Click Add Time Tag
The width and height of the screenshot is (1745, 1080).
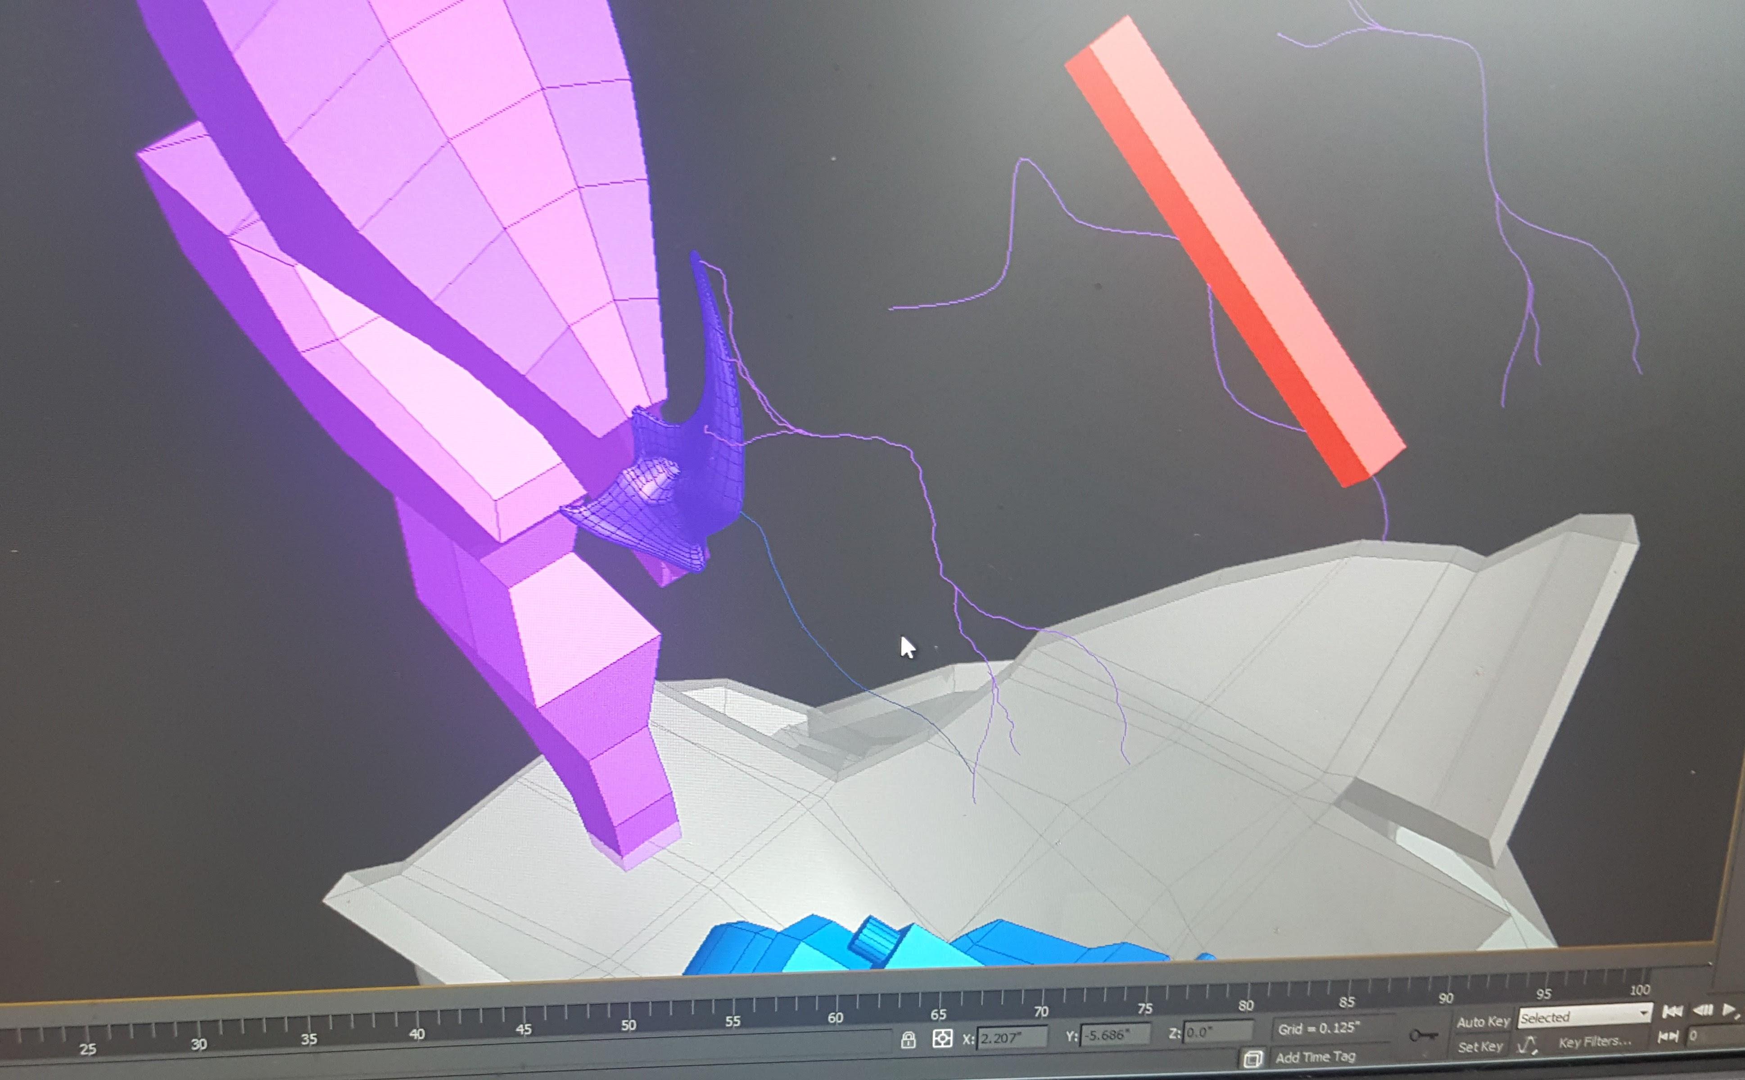(x=1315, y=1057)
